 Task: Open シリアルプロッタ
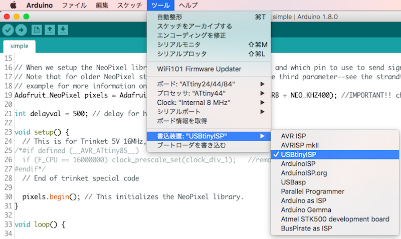(x=209, y=54)
